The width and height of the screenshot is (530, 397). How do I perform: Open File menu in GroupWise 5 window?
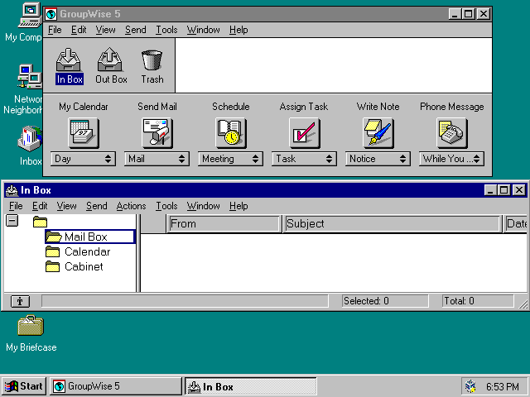click(x=55, y=30)
